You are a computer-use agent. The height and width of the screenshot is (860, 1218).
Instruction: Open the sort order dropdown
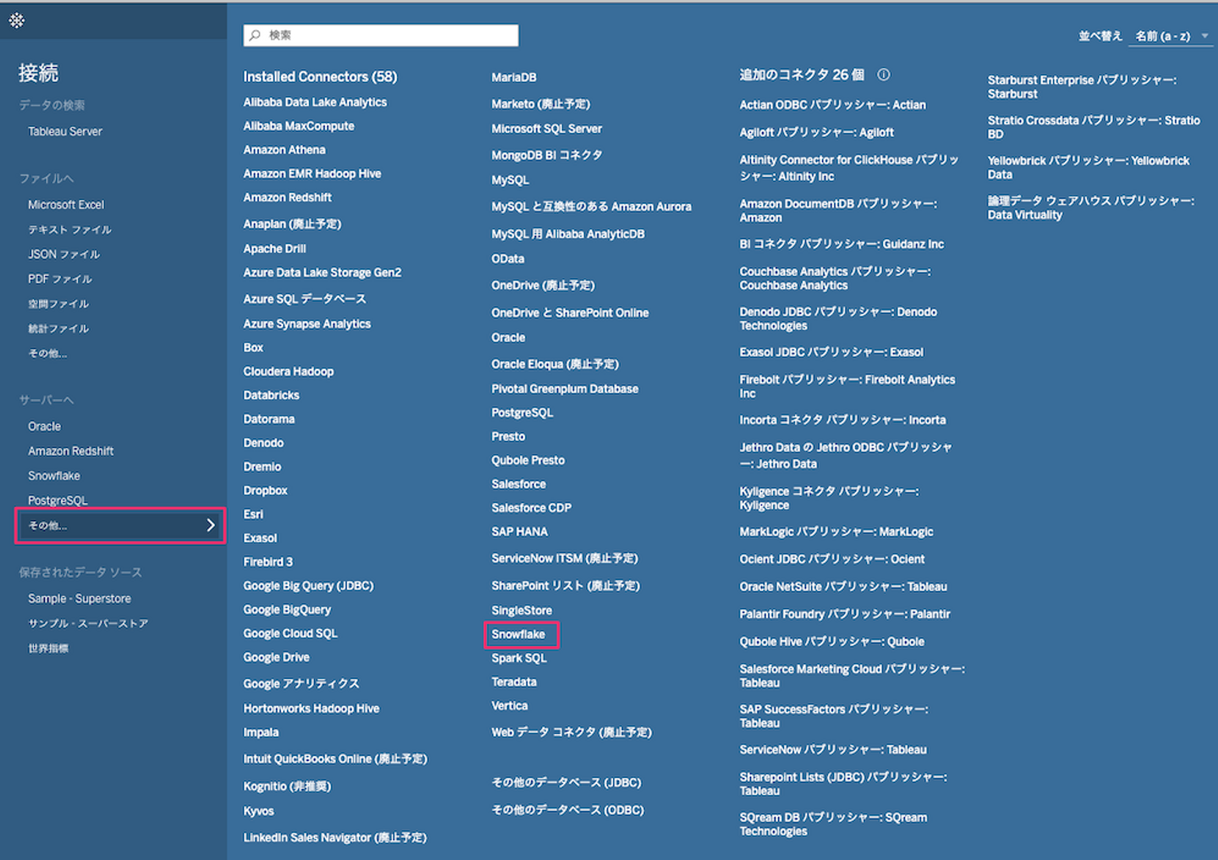pyautogui.click(x=1171, y=36)
